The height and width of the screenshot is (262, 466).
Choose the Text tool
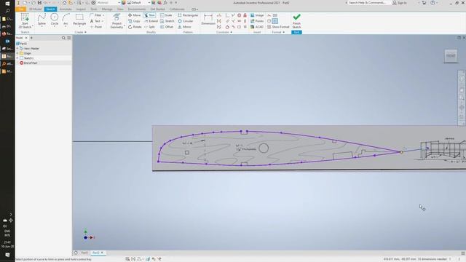(96, 21)
